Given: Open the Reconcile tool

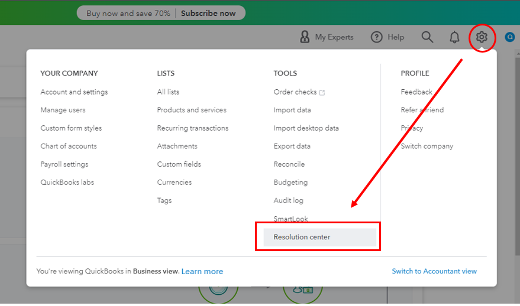Looking at the screenshot, I should coord(289,164).
